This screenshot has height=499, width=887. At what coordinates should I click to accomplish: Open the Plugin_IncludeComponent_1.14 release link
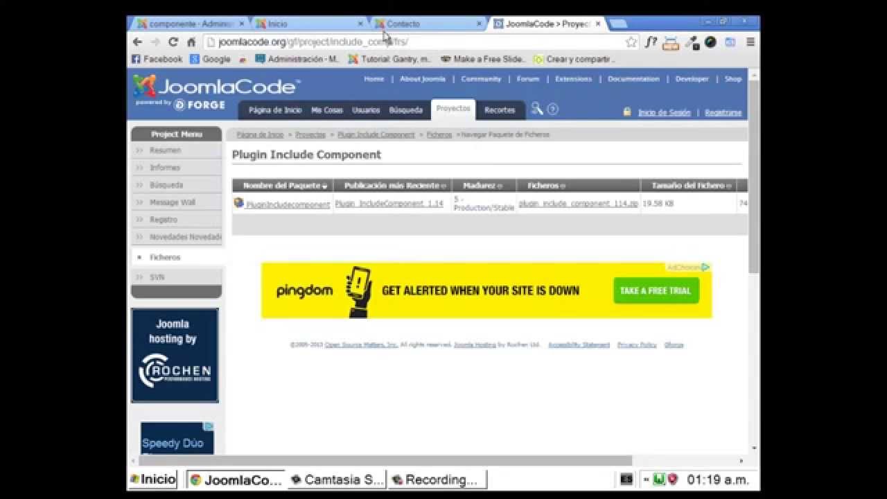[389, 204]
